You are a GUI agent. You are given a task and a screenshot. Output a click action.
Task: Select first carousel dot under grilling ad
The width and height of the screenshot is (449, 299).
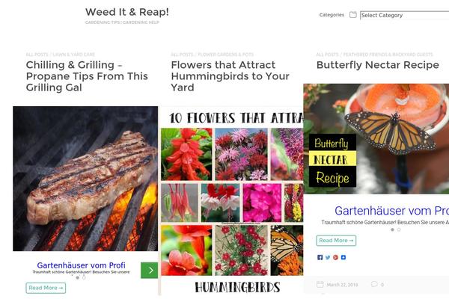(77, 277)
